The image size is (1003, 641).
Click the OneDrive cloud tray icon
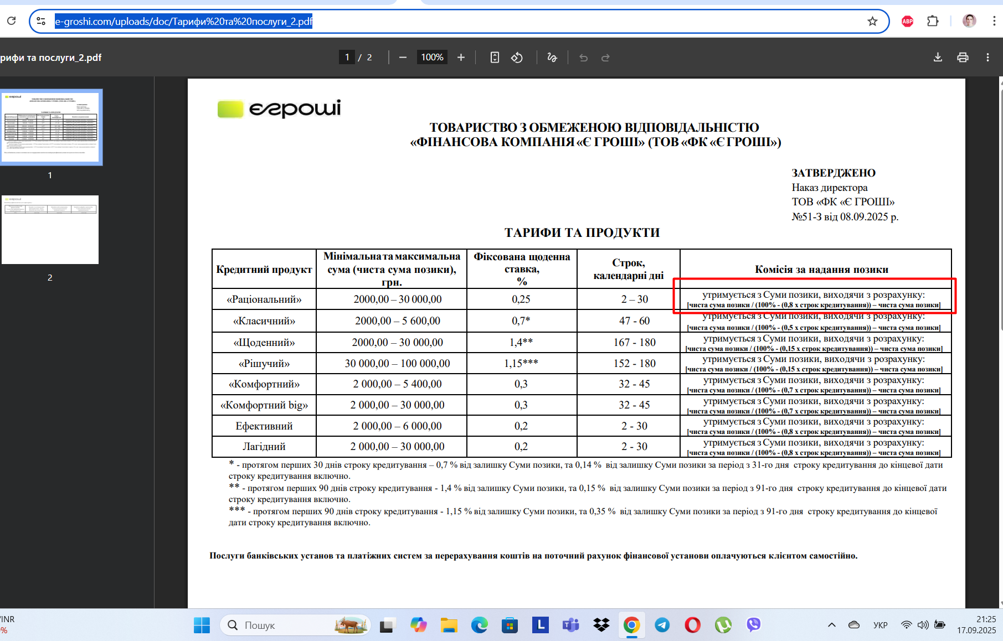(x=854, y=625)
